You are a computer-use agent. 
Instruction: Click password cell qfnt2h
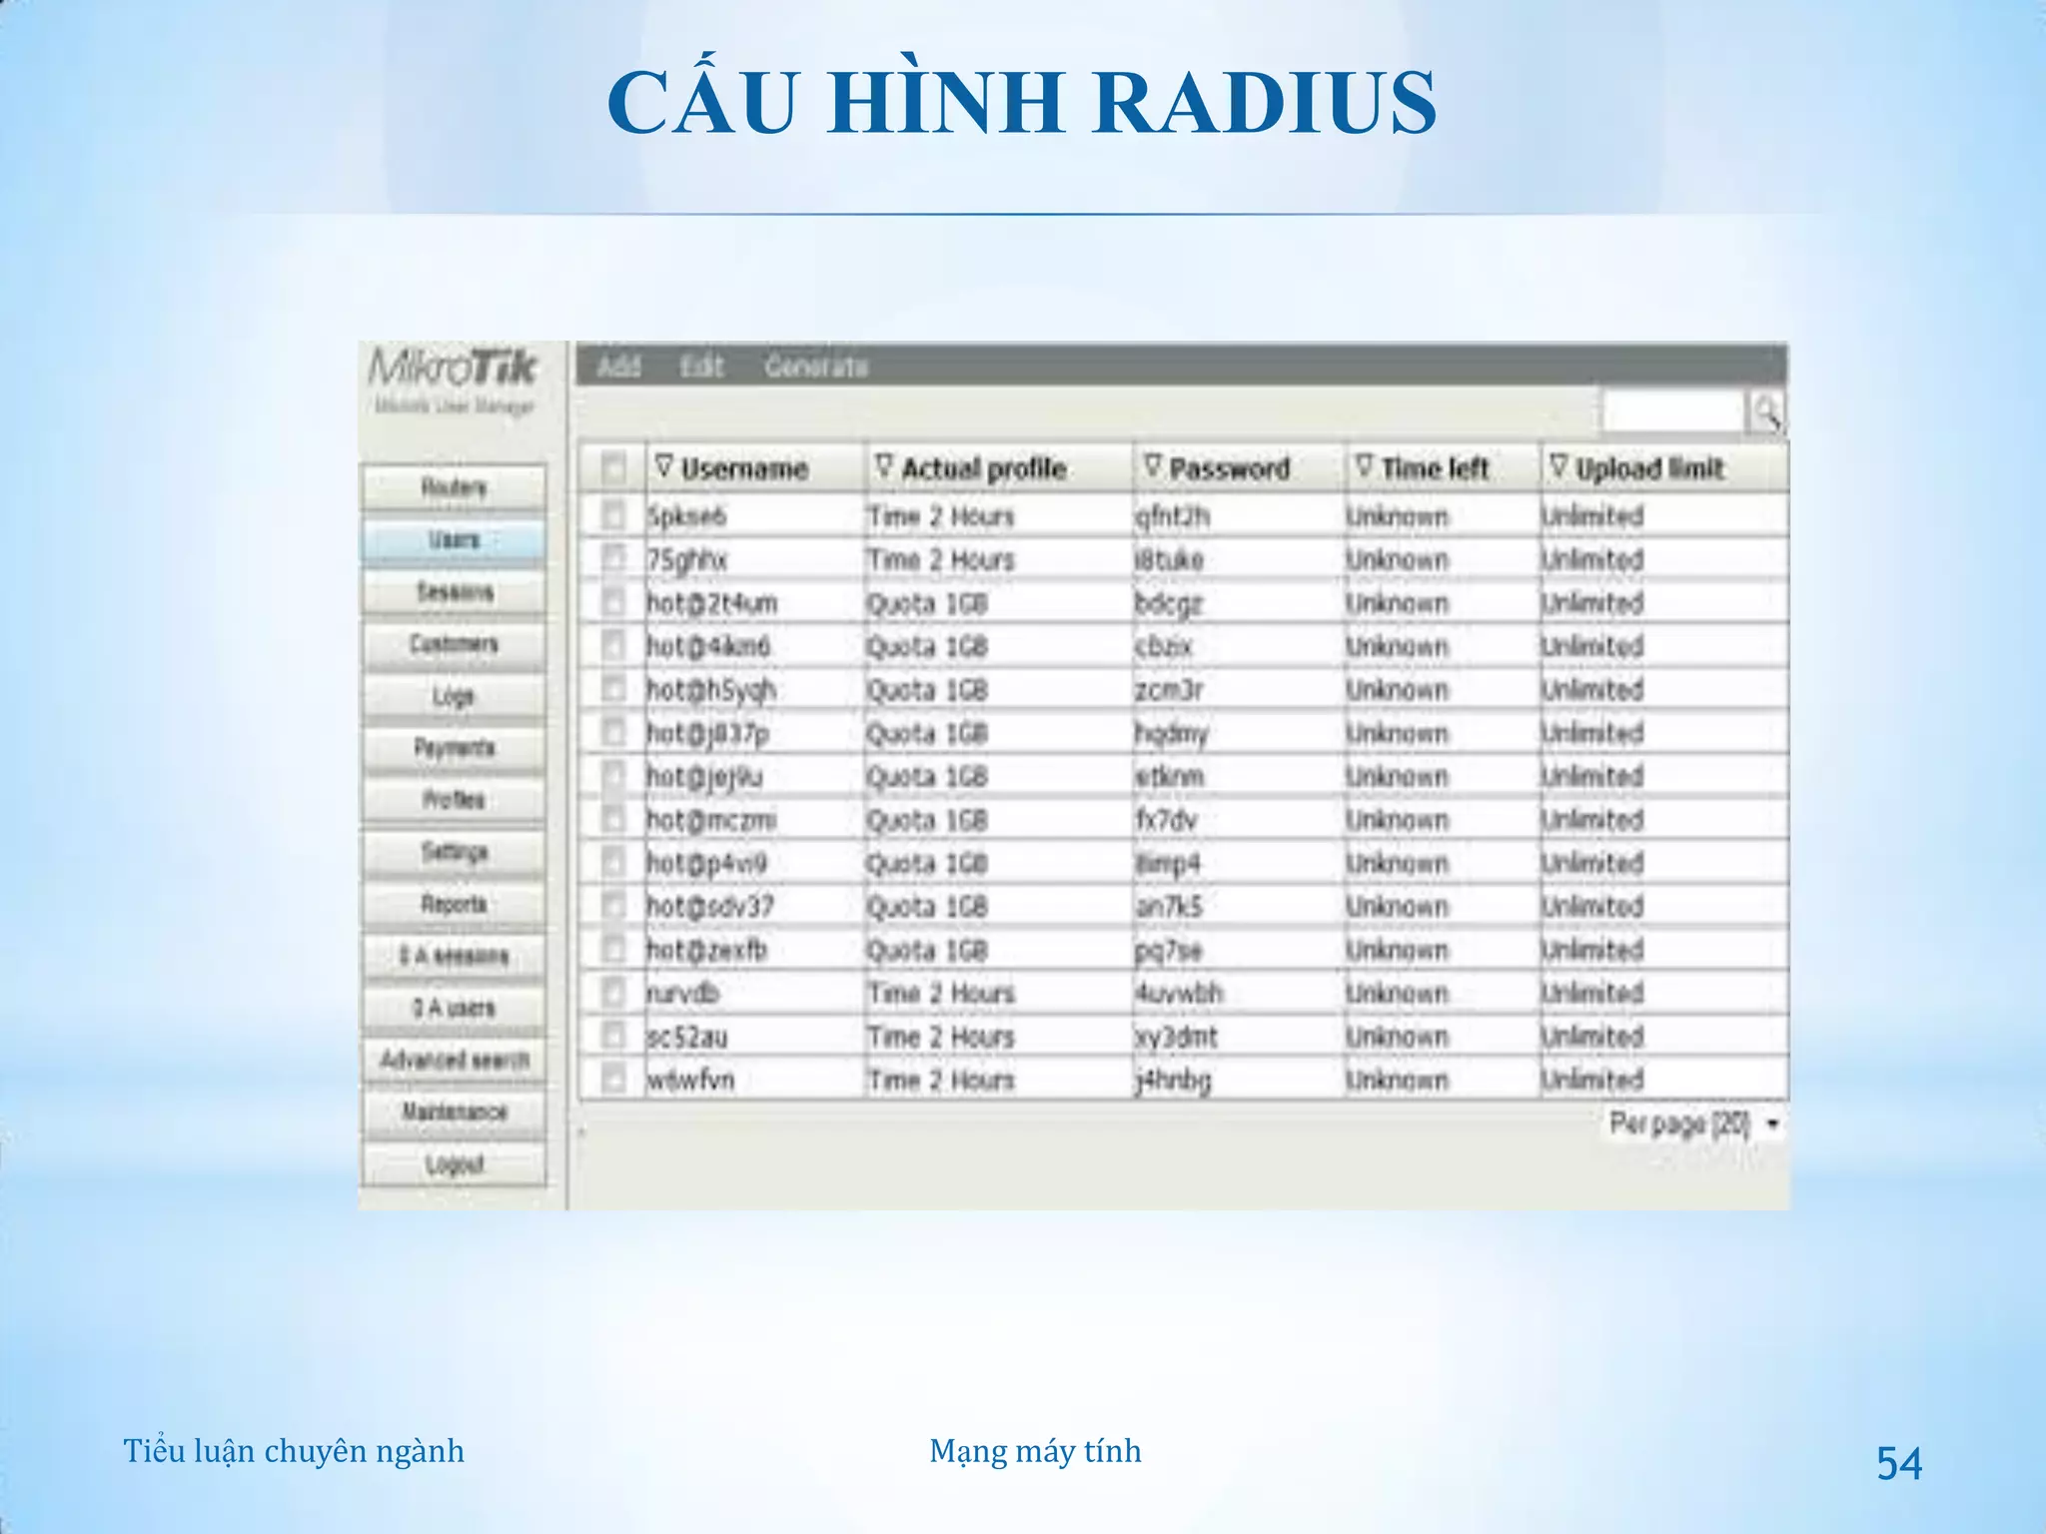pos(1173,516)
